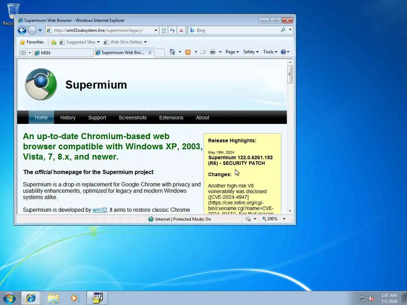Click the Help question mark icon

[x=283, y=52]
